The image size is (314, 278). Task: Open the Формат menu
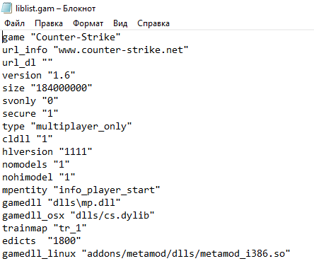(88, 23)
